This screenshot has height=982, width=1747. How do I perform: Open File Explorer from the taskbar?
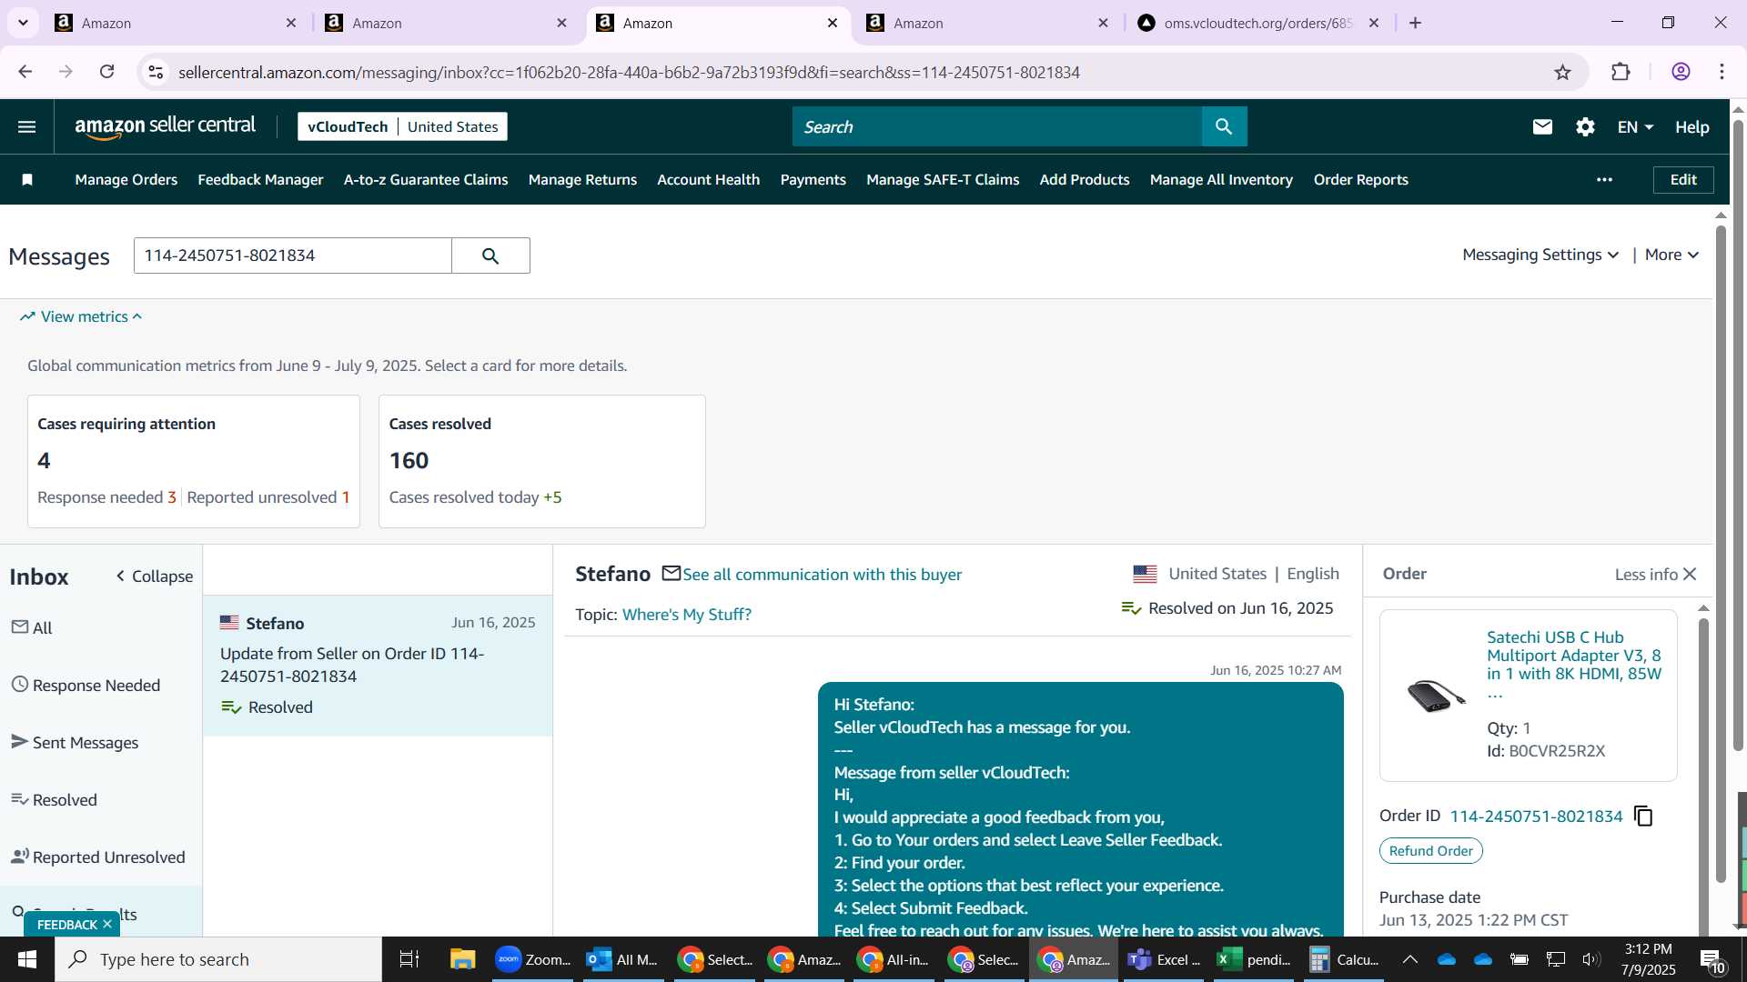[x=462, y=959]
